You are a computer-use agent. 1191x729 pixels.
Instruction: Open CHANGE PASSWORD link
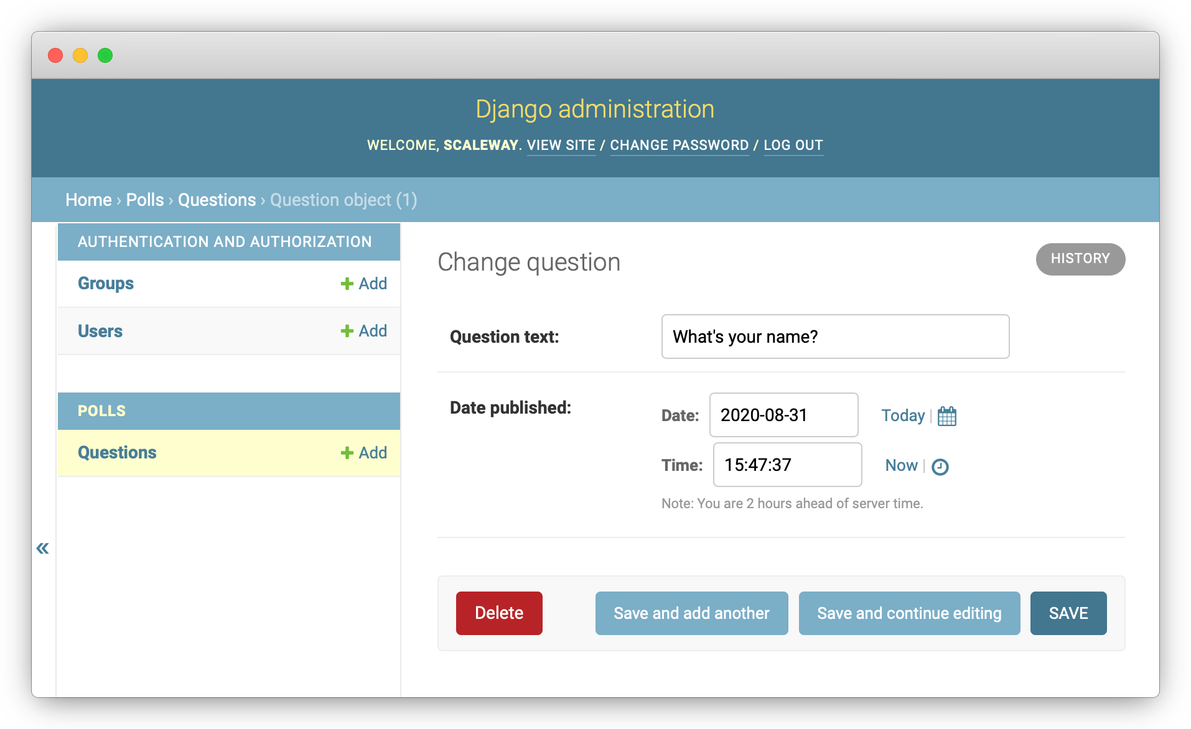680,146
